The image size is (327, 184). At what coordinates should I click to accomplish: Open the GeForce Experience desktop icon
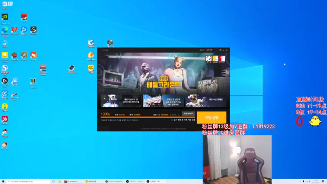tap(4, 19)
